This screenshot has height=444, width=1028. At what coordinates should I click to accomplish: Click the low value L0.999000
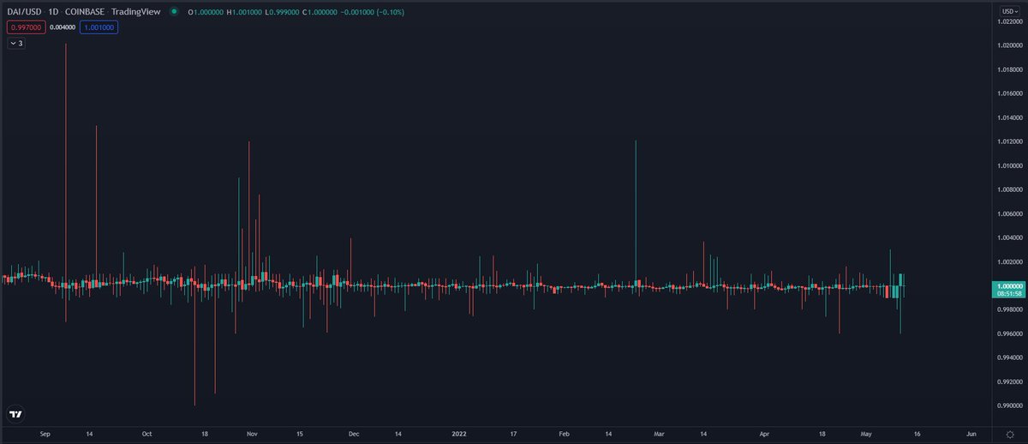(282, 13)
